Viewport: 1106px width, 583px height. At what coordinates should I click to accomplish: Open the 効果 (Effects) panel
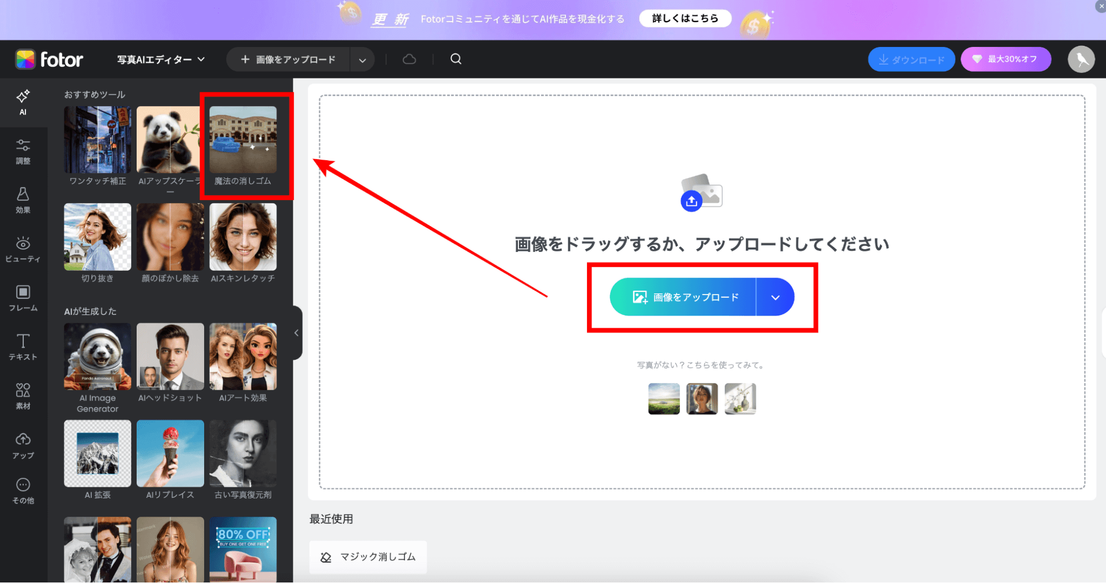click(x=23, y=200)
